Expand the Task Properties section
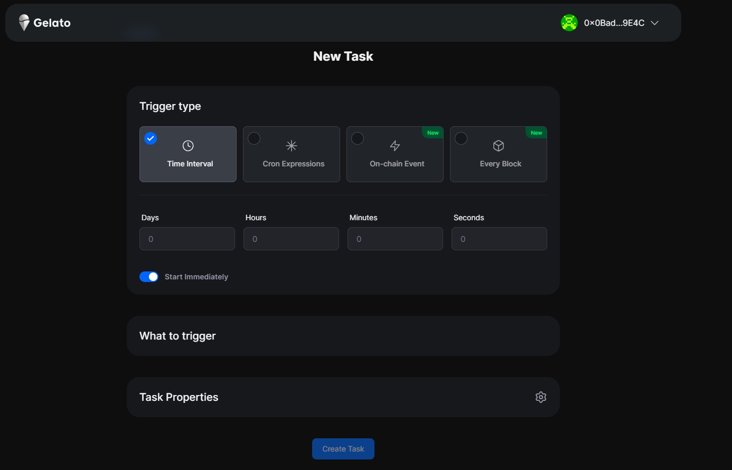732x470 pixels. click(x=179, y=397)
